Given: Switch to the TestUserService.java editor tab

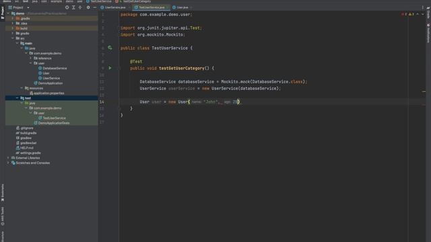Looking at the screenshot, I should (x=151, y=7).
